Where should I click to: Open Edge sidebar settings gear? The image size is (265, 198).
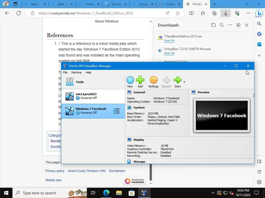(x=259, y=182)
